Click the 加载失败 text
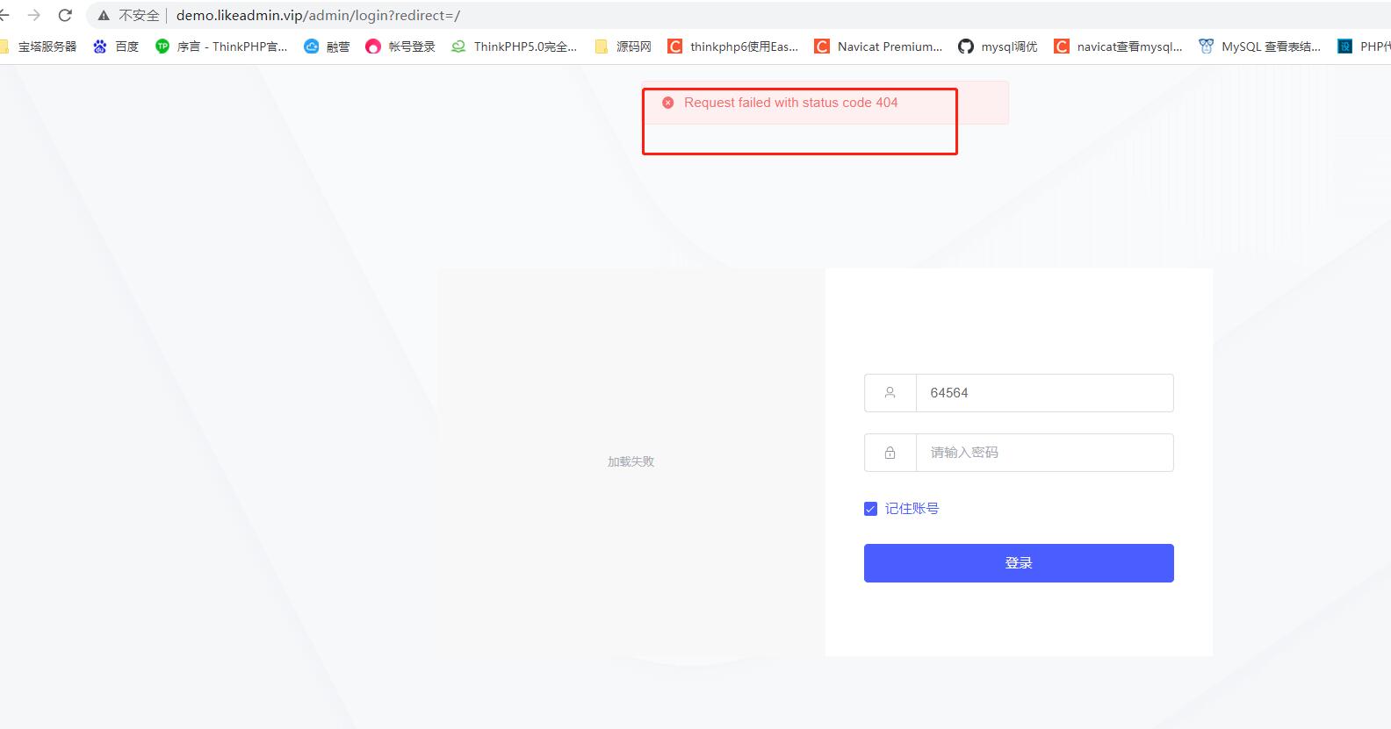 [x=631, y=461]
